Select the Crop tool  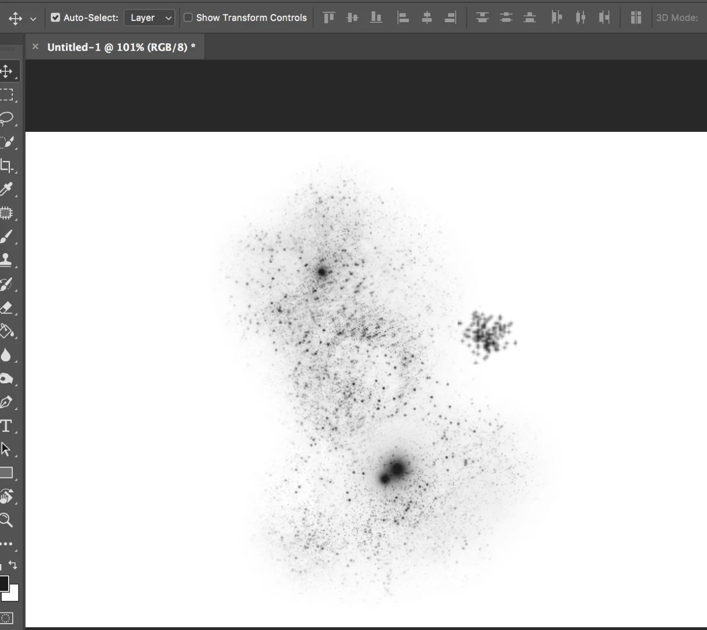pos(6,166)
